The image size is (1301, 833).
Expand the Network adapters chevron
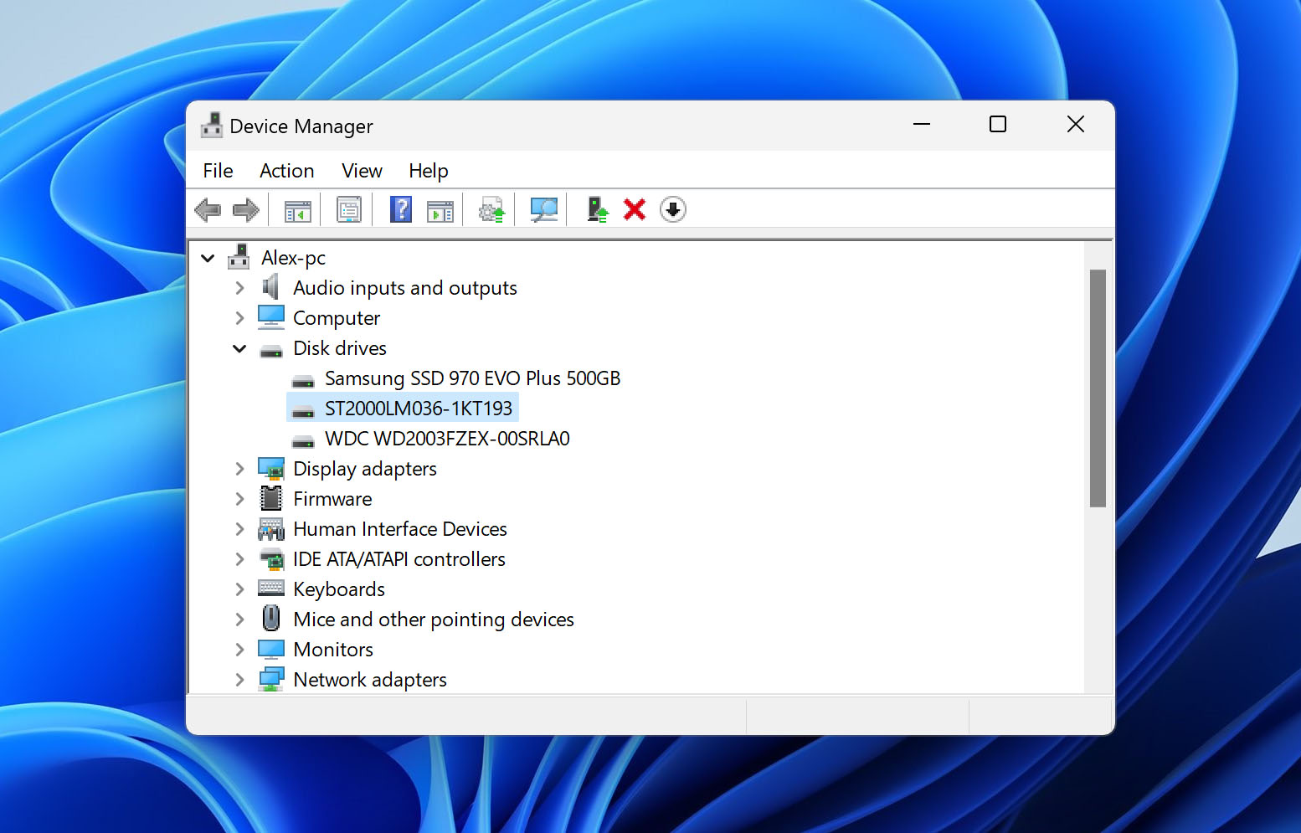click(x=239, y=680)
